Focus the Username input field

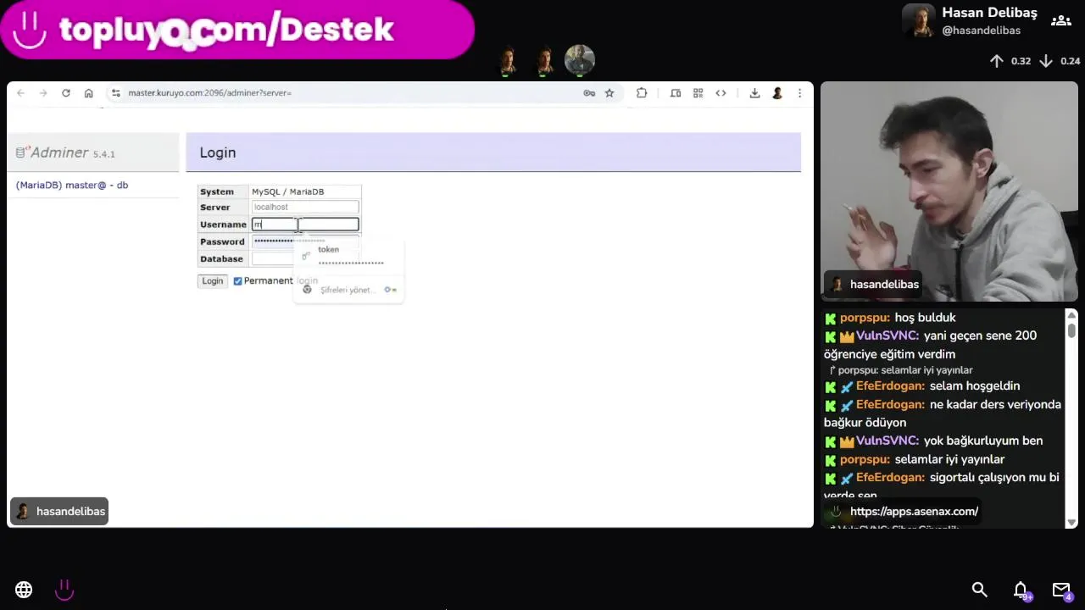pyautogui.click(x=305, y=225)
